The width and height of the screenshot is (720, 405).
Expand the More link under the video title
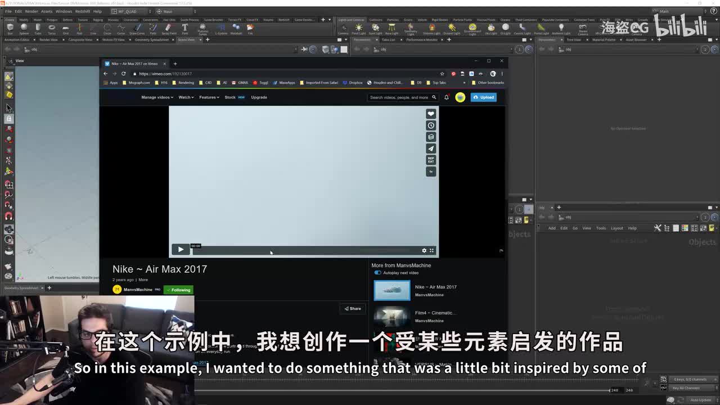(143, 280)
